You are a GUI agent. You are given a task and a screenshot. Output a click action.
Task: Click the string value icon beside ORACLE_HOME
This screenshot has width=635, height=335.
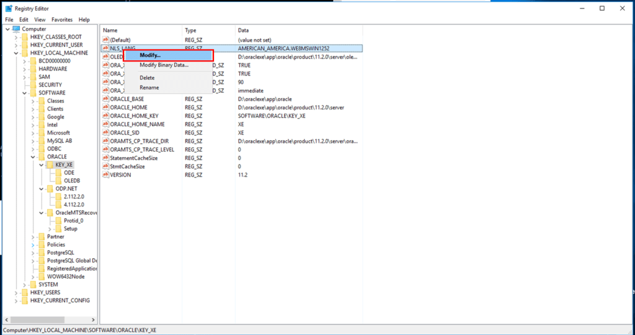(105, 107)
